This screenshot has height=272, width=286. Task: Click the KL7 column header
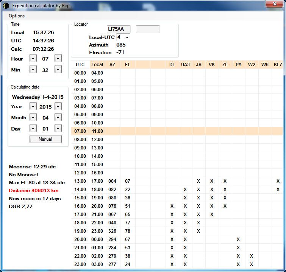coord(278,65)
